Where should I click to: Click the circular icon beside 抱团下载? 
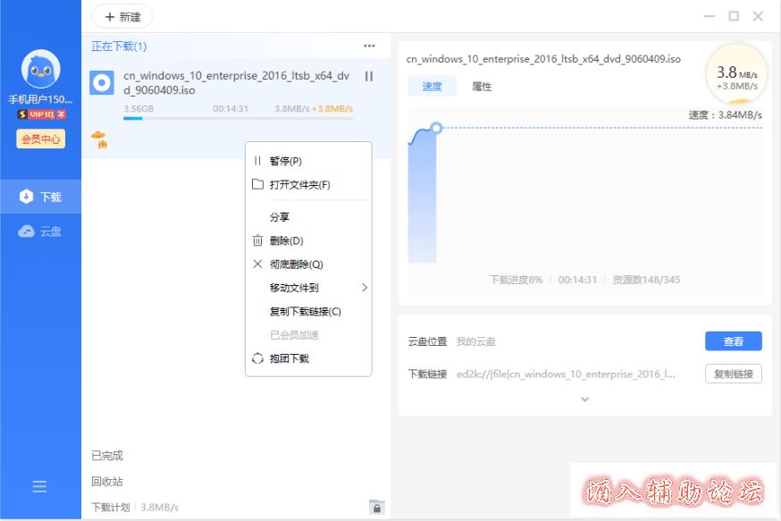coord(257,358)
